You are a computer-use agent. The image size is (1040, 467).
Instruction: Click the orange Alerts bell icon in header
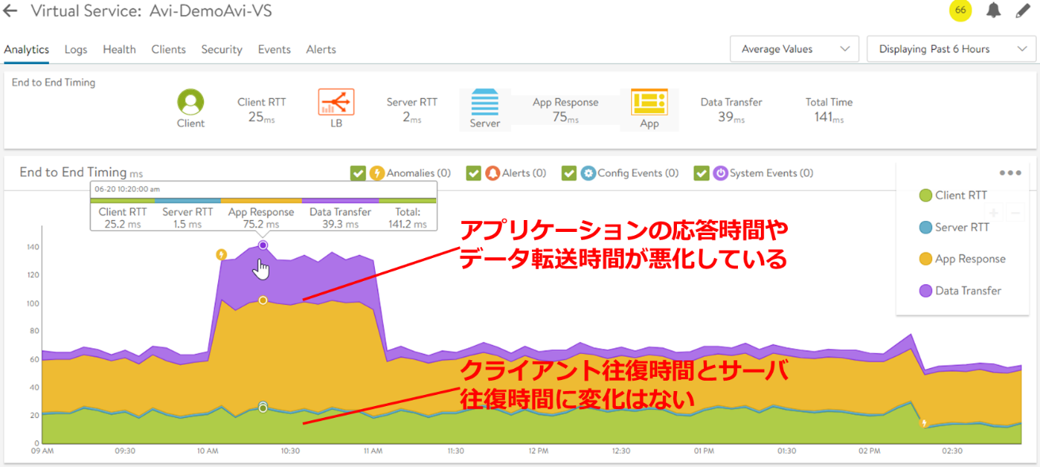click(x=493, y=173)
